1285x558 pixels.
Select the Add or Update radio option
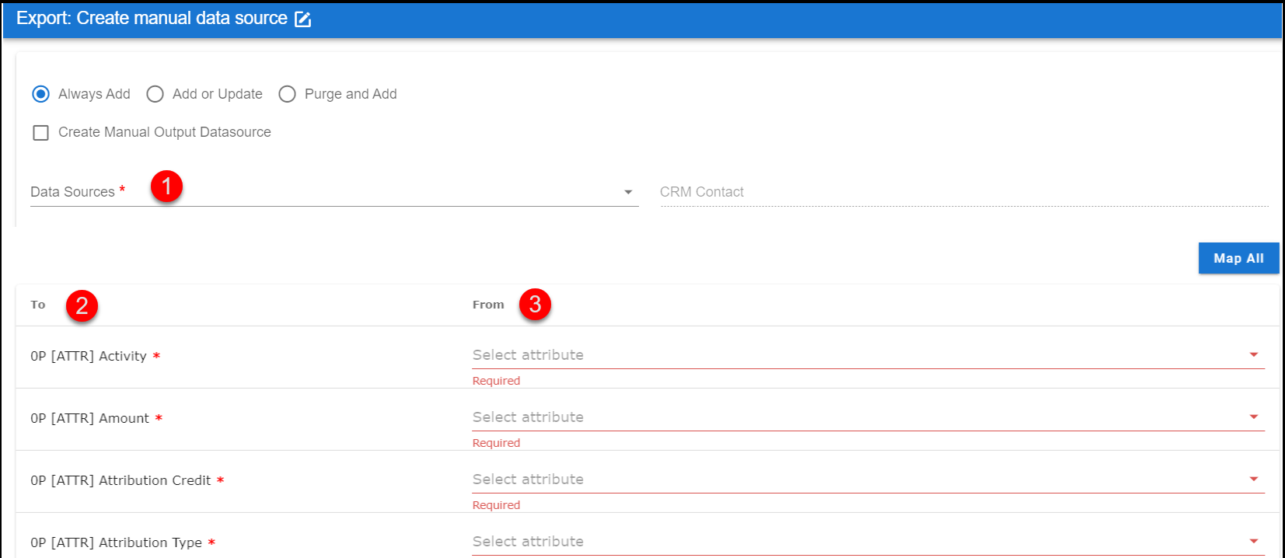[155, 94]
